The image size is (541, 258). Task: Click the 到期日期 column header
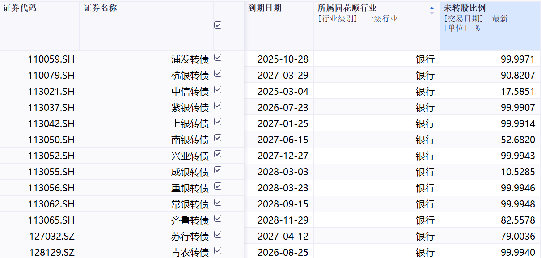click(x=265, y=8)
